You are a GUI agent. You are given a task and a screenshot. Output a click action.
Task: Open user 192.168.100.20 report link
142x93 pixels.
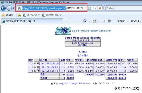click(49, 67)
